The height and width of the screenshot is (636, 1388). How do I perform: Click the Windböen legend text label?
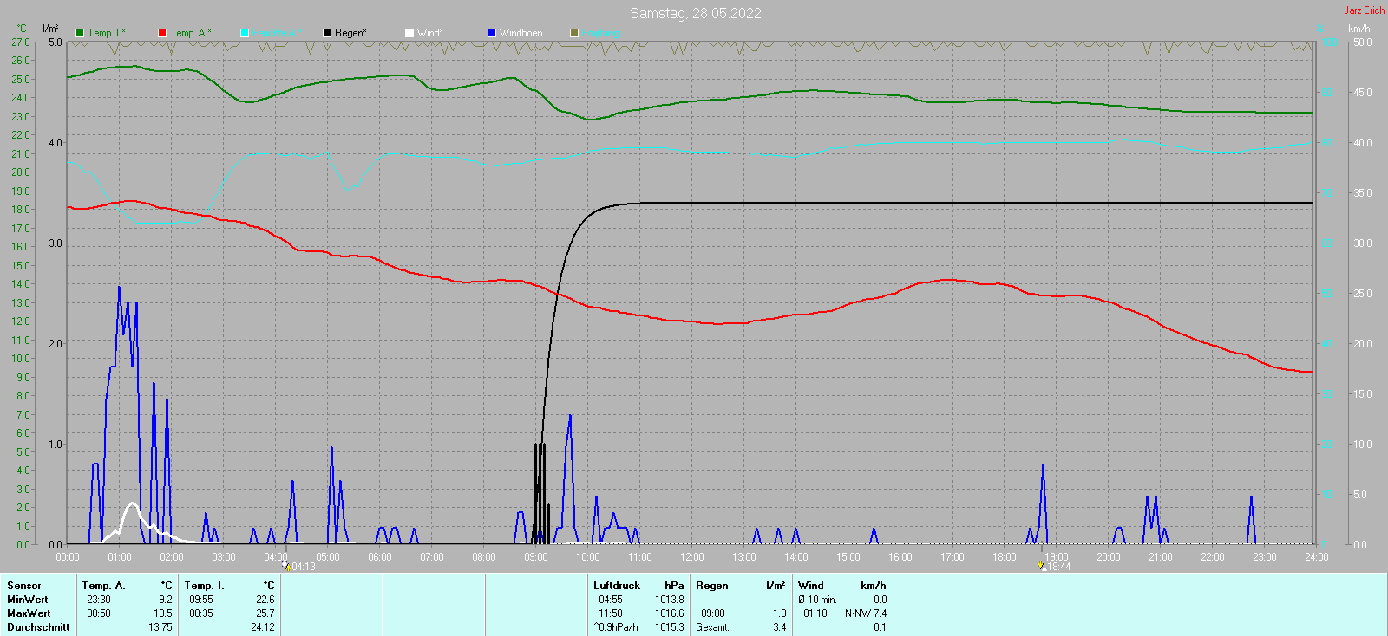pyautogui.click(x=520, y=33)
